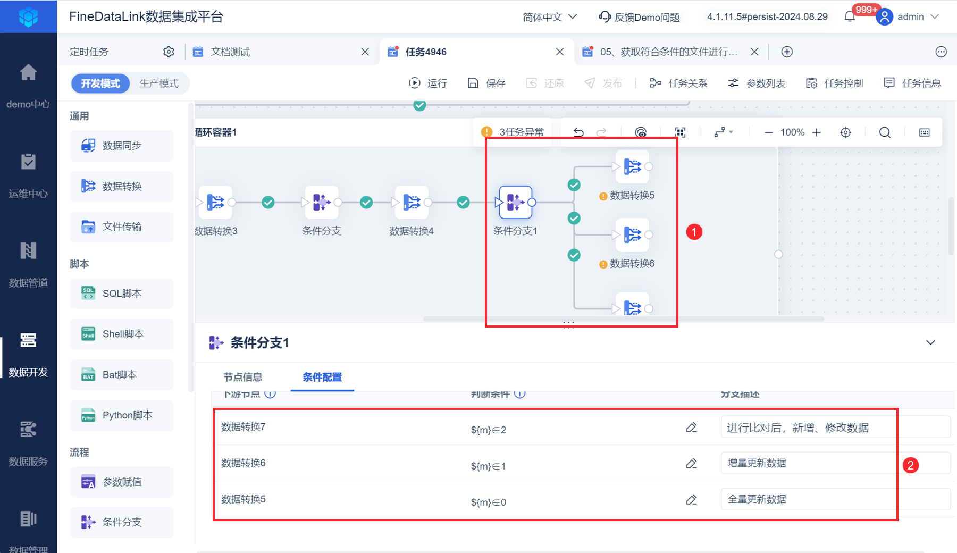Select the 数据转换3 node
The height and width of the screenshot is (553, 957).
(x=215, y=202)
